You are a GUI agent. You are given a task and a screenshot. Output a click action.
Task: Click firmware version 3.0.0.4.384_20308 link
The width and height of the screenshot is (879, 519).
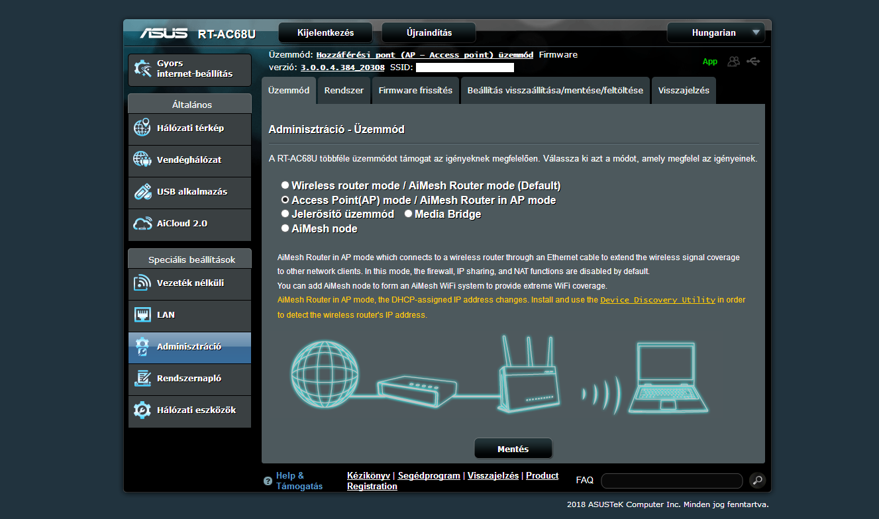[x=342, y=68]
